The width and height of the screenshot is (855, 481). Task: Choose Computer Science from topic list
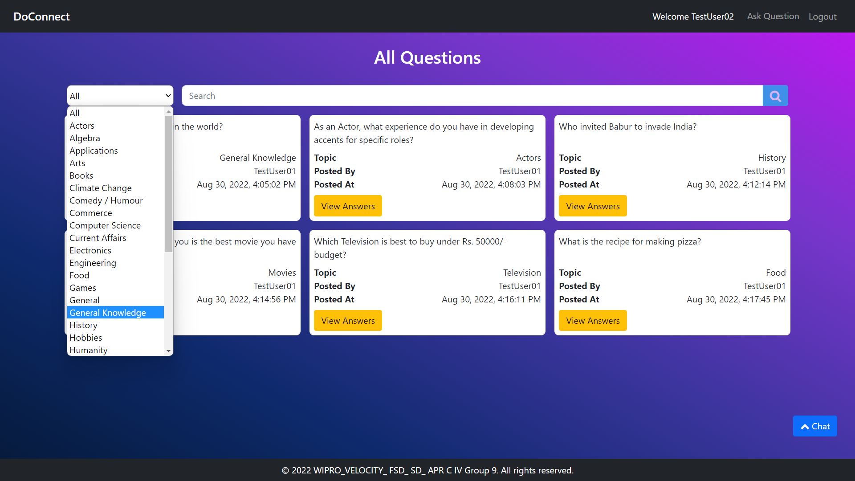pyautogui.click(x=105, y=225)
